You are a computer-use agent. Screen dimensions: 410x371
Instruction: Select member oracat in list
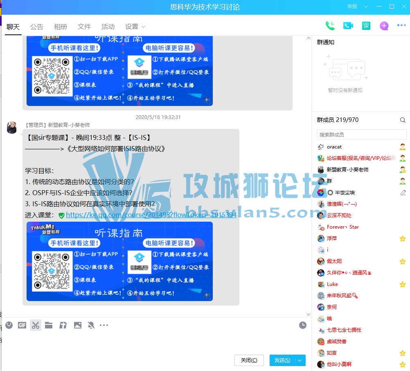361,147
